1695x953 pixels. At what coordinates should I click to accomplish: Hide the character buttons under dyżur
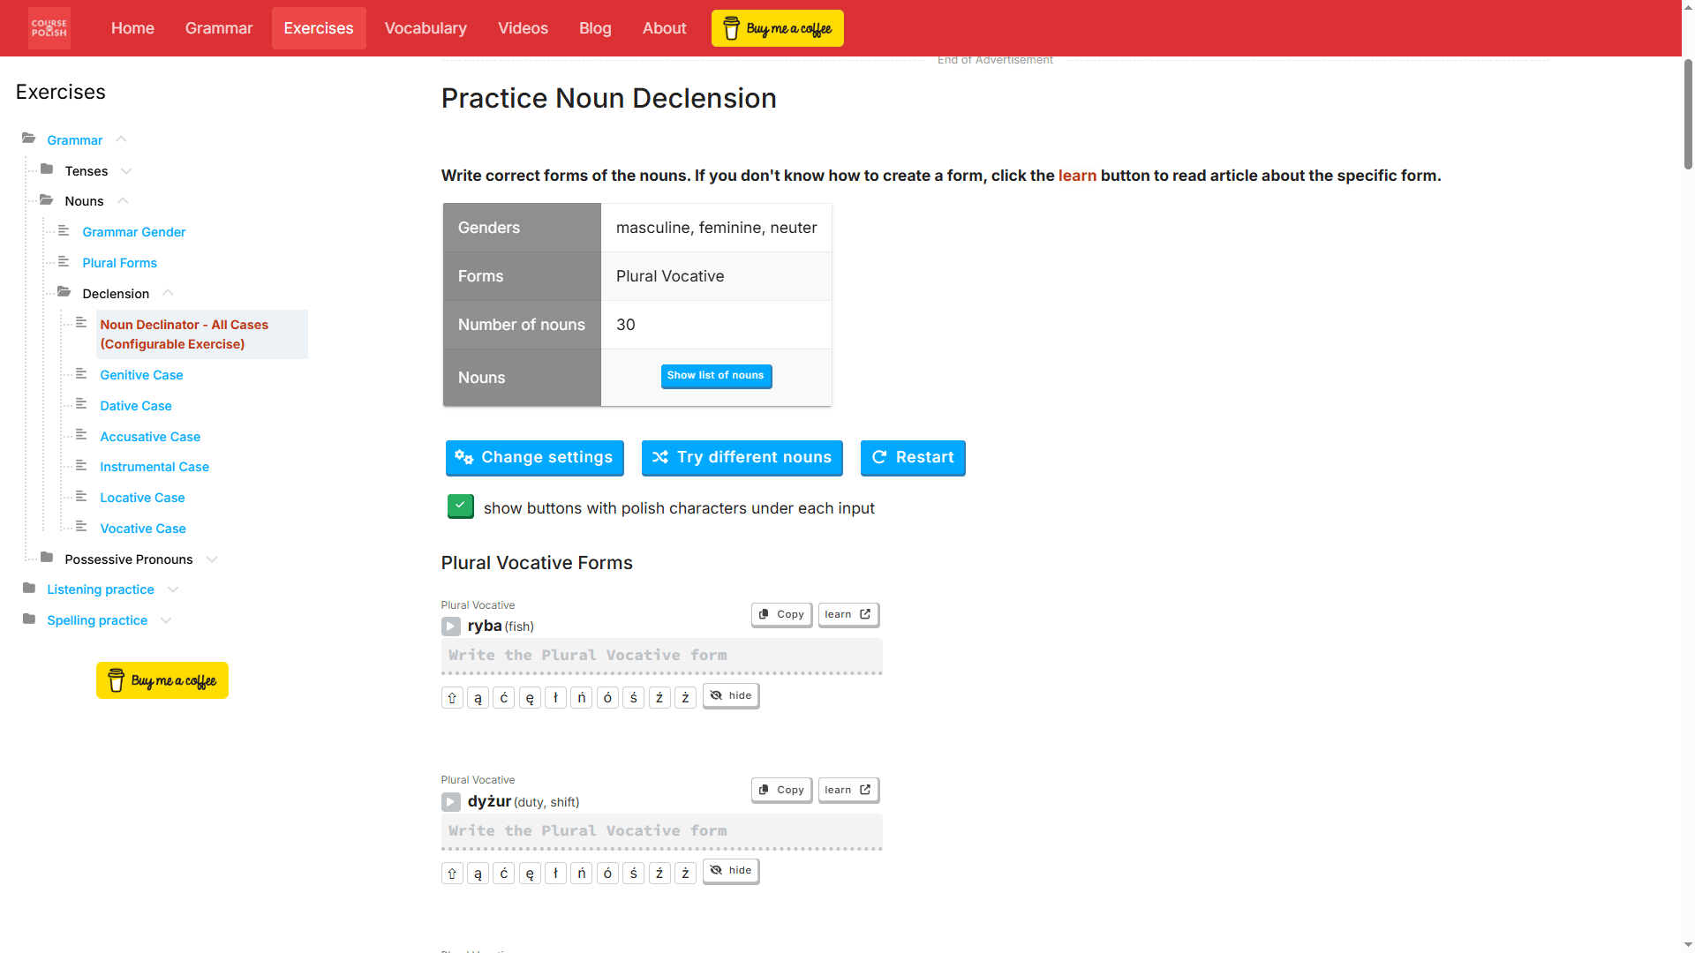click(x=730, y=871)
